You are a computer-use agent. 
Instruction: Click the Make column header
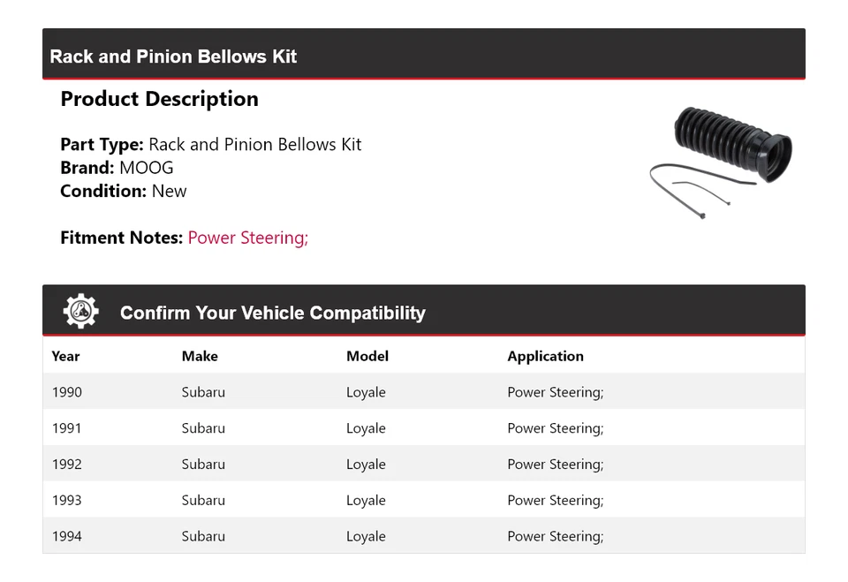(200, 357)
